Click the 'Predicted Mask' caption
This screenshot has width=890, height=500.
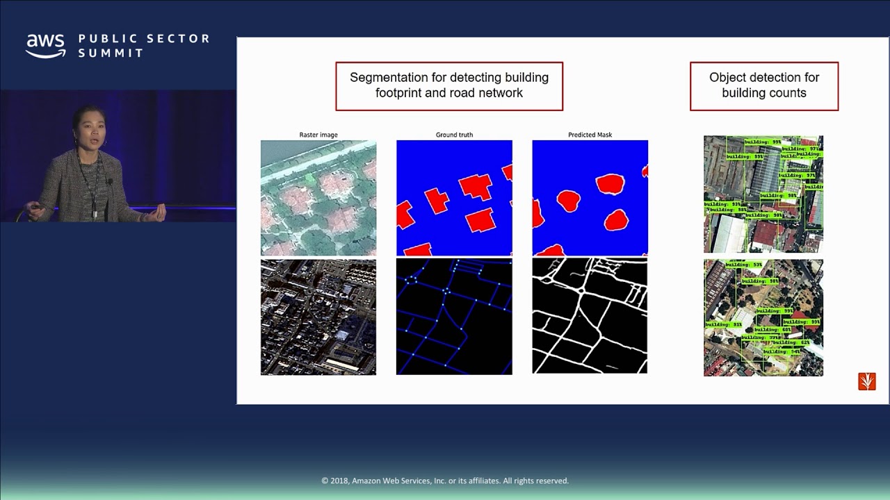point(590,135)
